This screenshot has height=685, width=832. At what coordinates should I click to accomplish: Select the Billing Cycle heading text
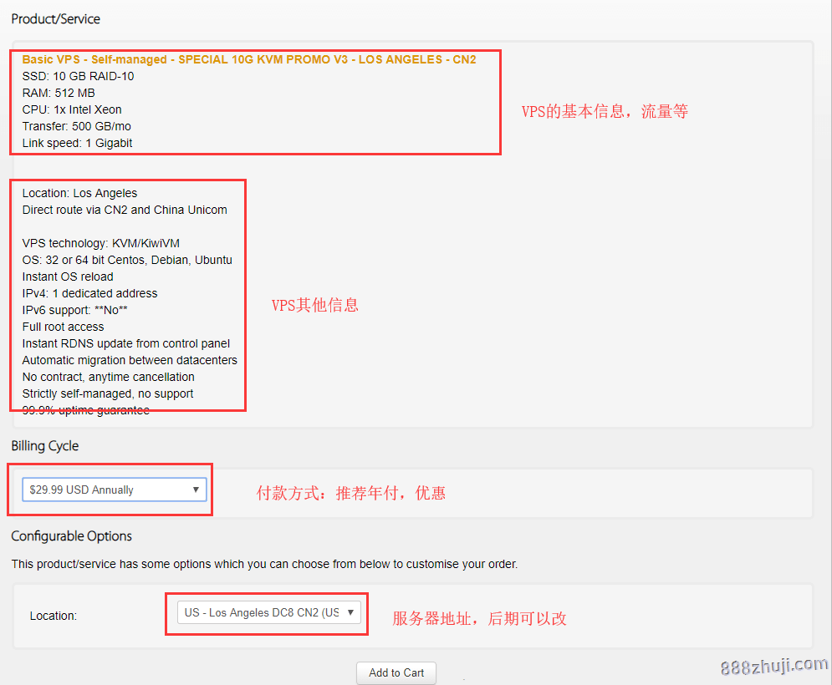(x=45, y=446)
